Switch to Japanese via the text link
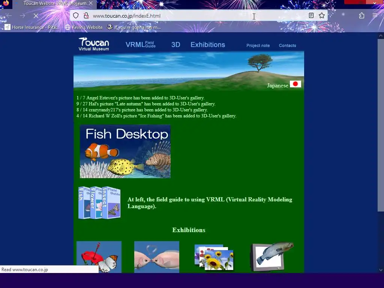 pyautogui.click(x=277, y=85)
